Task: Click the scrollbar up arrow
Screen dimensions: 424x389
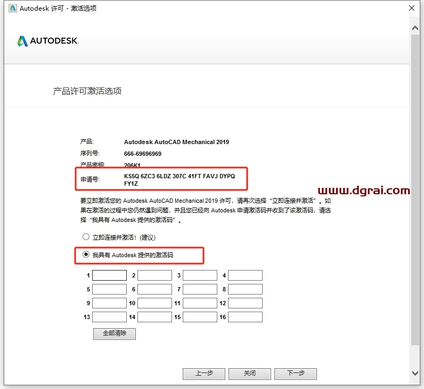Action: click(x=415, y=28)
